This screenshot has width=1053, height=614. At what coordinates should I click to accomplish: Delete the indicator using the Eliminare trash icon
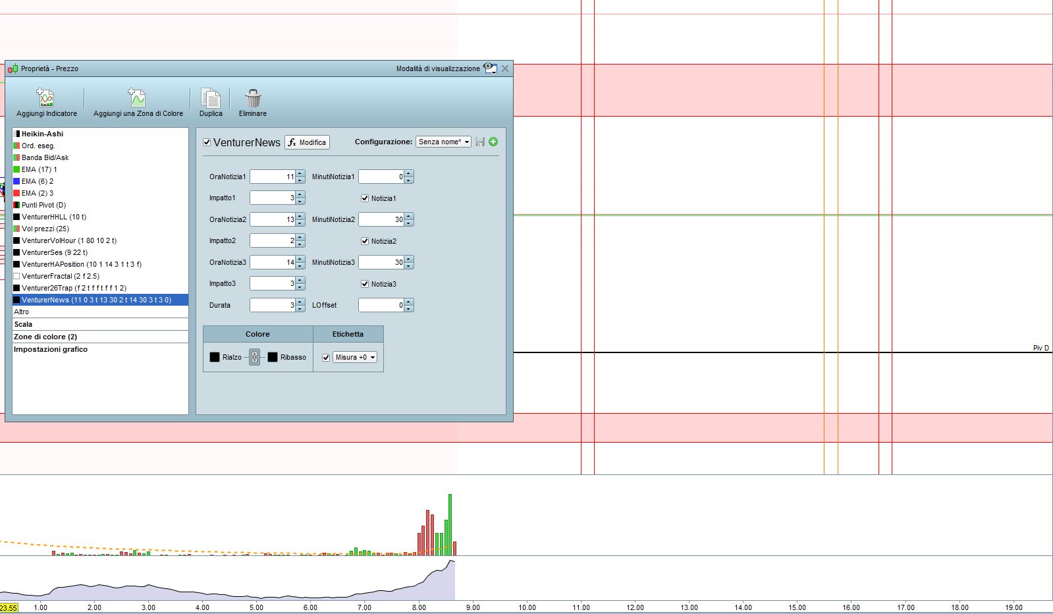(x=253, y=98)
